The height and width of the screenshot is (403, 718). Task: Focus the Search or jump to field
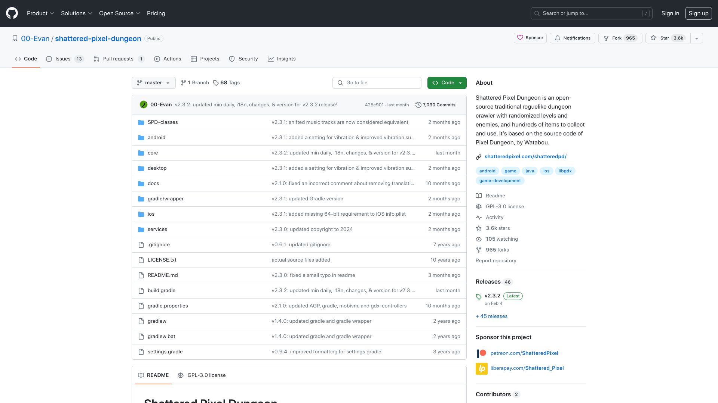[x=592, y=13]
